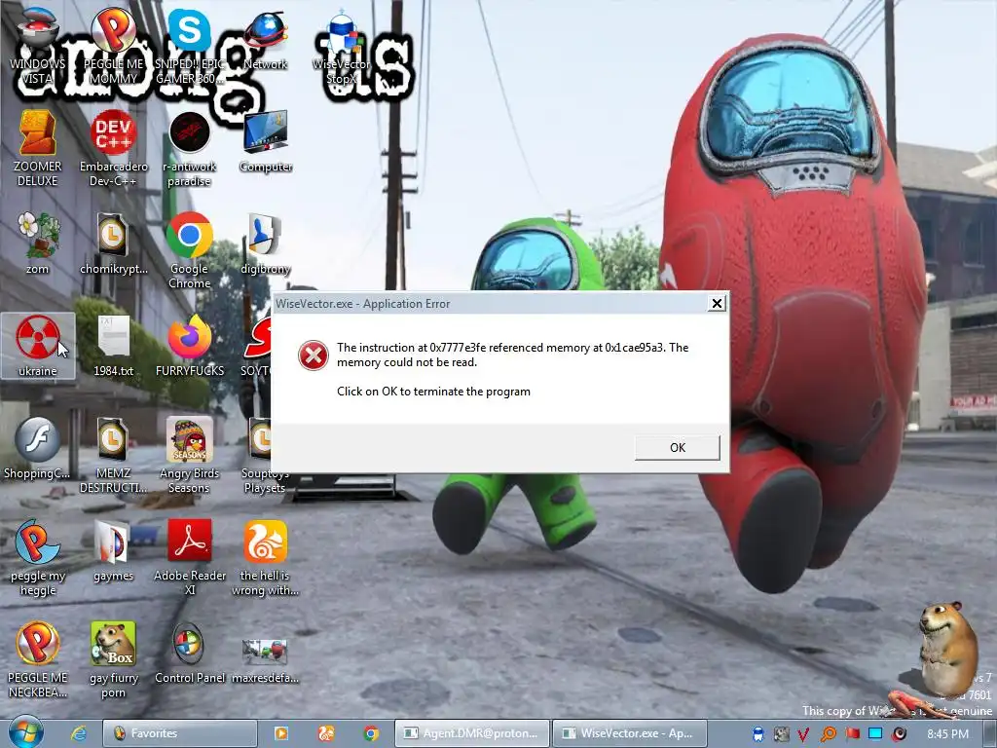Select the Firefox shortcut icon on desktop

(x=190, y=346)
